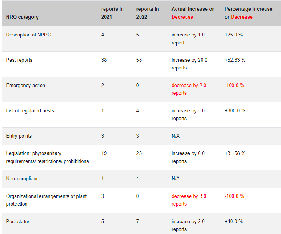
Task: Click the 'reports in 2021' column header
Action: (x=112, y=13)
